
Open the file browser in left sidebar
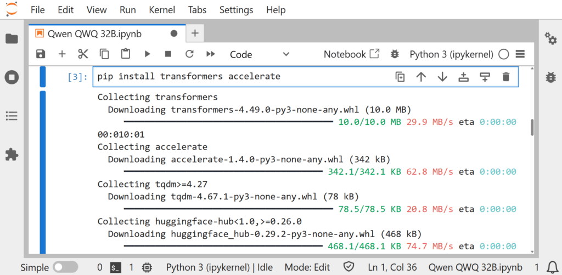(x=12, y=39)
